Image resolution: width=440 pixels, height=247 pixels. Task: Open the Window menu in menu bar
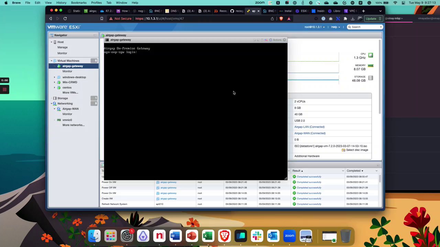tap(121, 3)
